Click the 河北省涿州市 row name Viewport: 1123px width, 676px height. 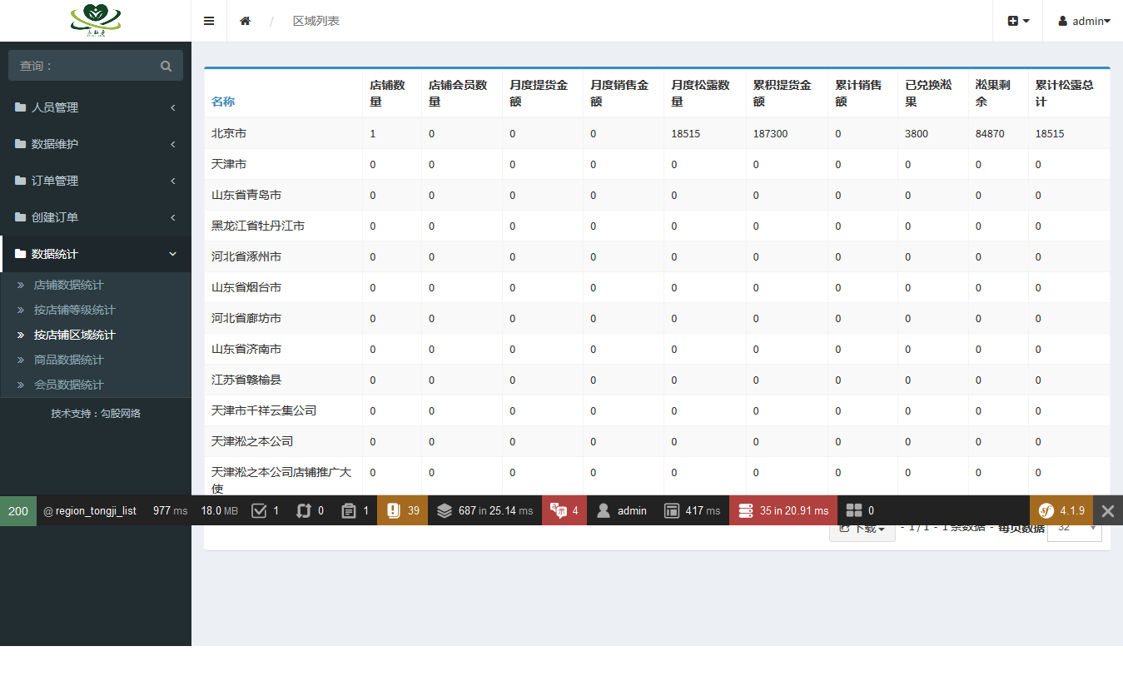(x=246, y=256)
